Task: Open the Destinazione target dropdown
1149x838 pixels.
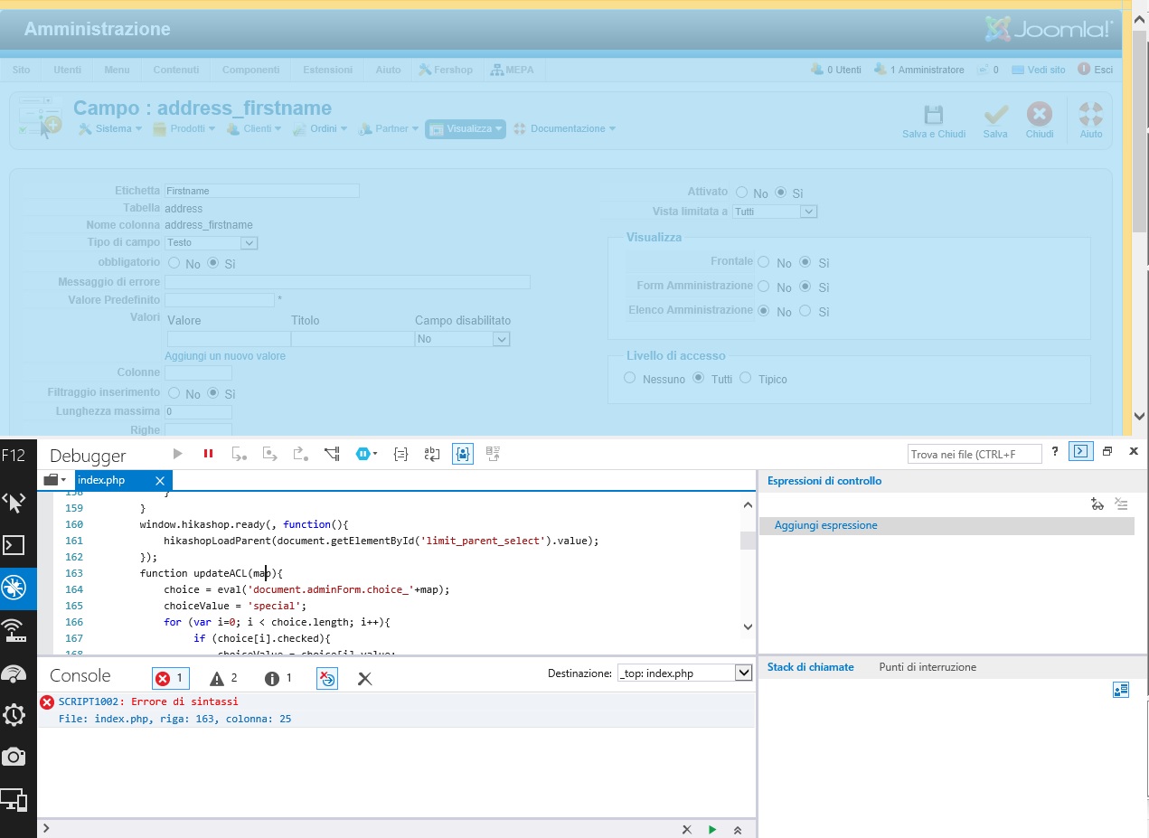Action: click(x=743, y=673)
